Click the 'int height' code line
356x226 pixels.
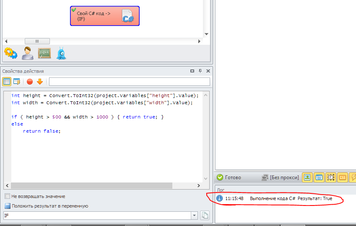point(105,95)
